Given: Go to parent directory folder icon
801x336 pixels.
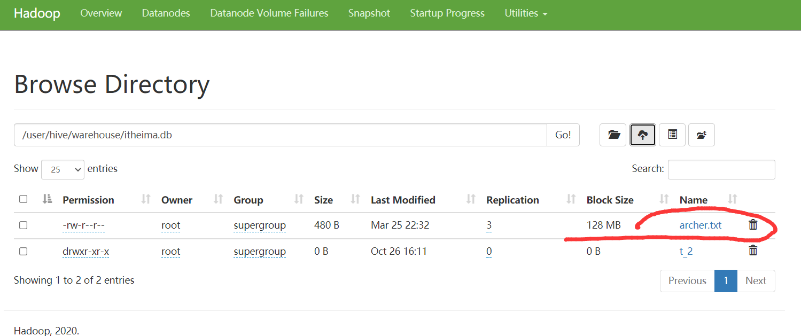Looking at the screenshot, I should point(701,135).
